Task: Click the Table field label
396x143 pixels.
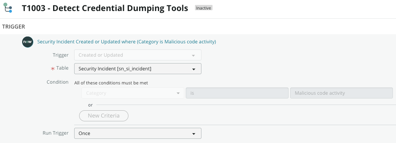Action: tap(62, 68)
